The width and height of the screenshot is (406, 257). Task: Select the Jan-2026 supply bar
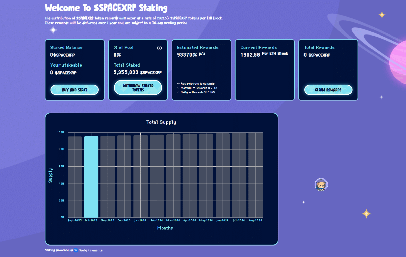tap(140, 176)
